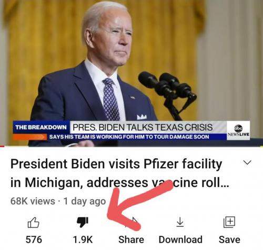Click the ticker about touring damage
Viewport: 263px width, 250px height.
click(129, 137)
